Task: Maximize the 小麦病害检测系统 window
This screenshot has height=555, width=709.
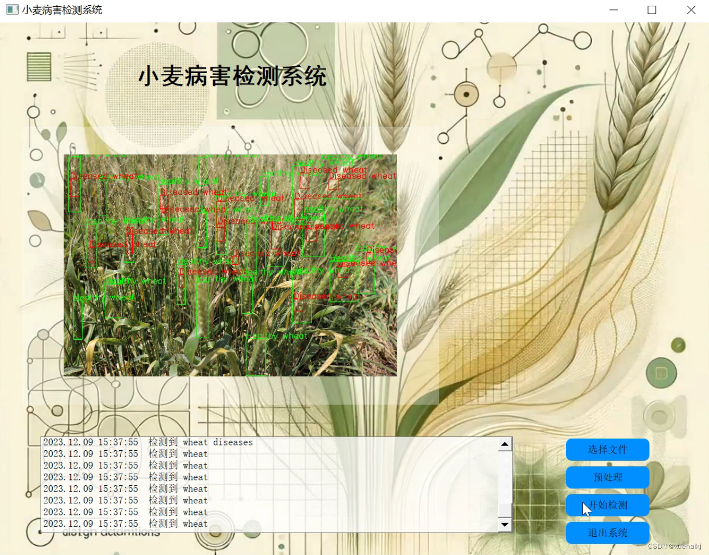Action: [x=652, y=10]
